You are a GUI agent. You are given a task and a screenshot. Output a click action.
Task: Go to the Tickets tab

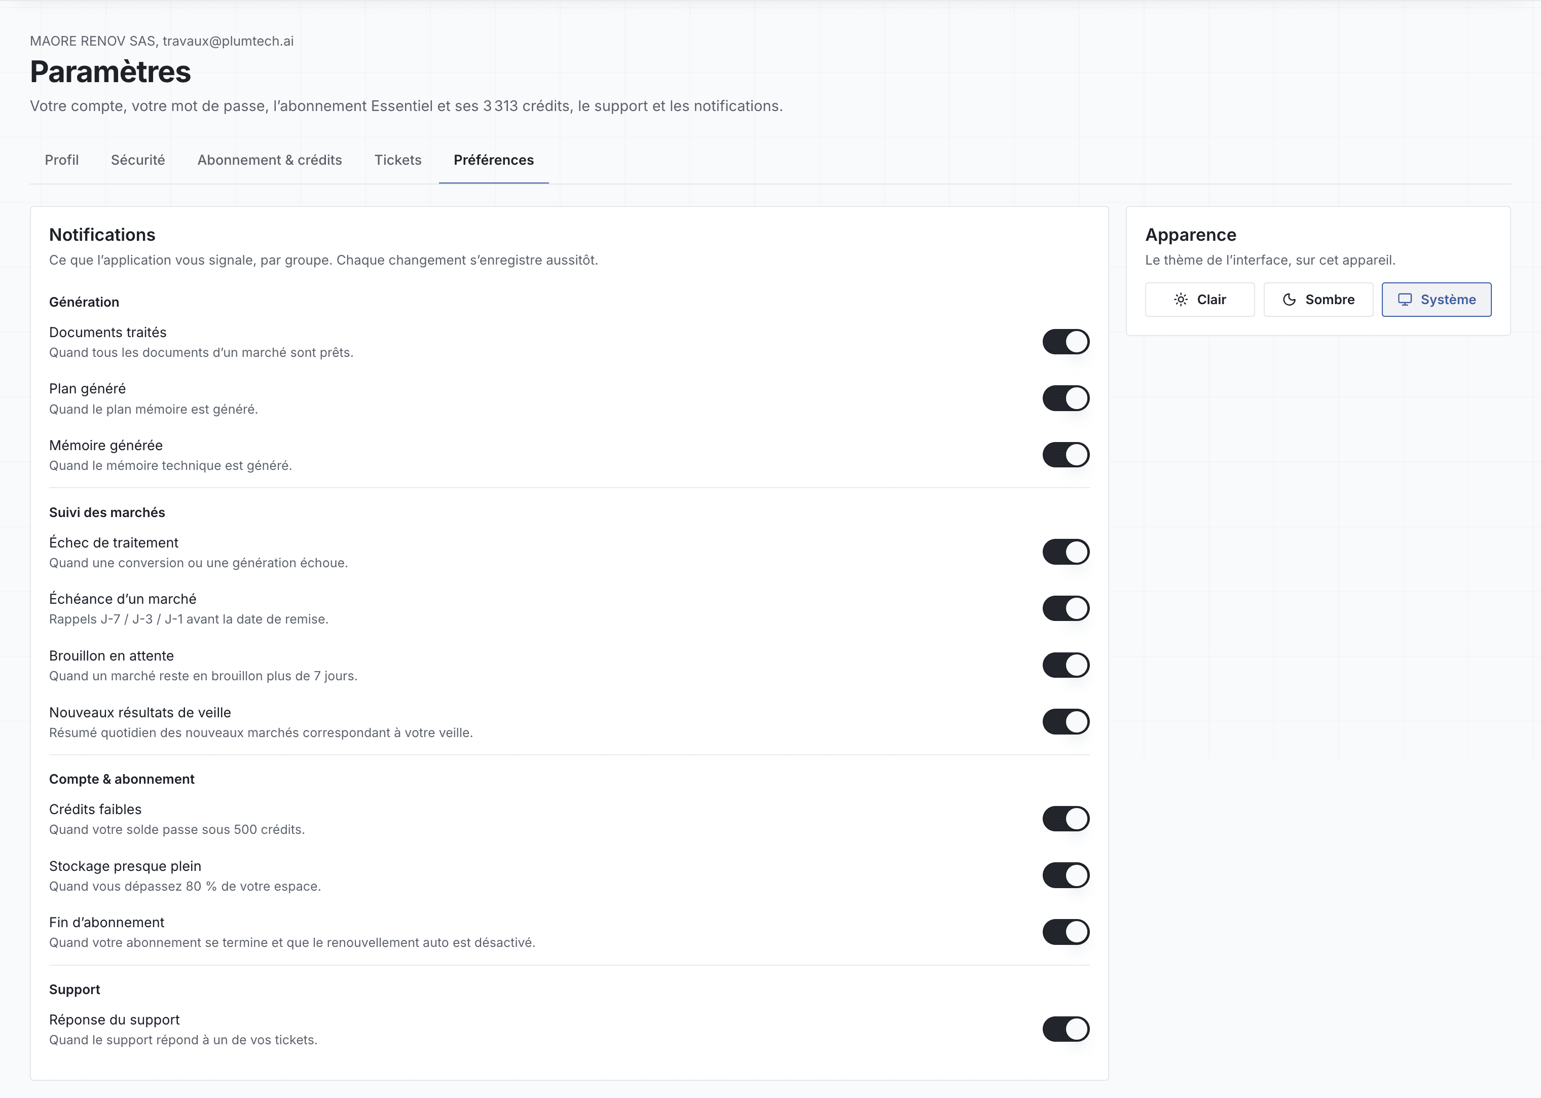pos(397,160)
